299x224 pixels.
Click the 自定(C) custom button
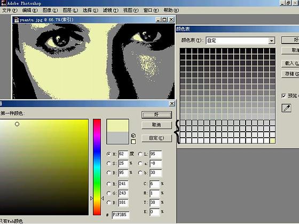(156, 138)
